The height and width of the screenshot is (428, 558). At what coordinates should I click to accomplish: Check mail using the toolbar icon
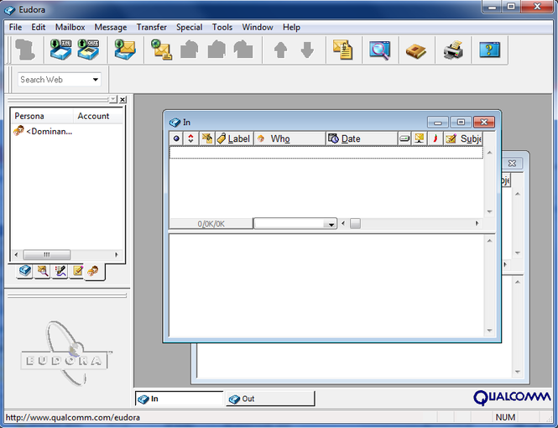(125, 50)
